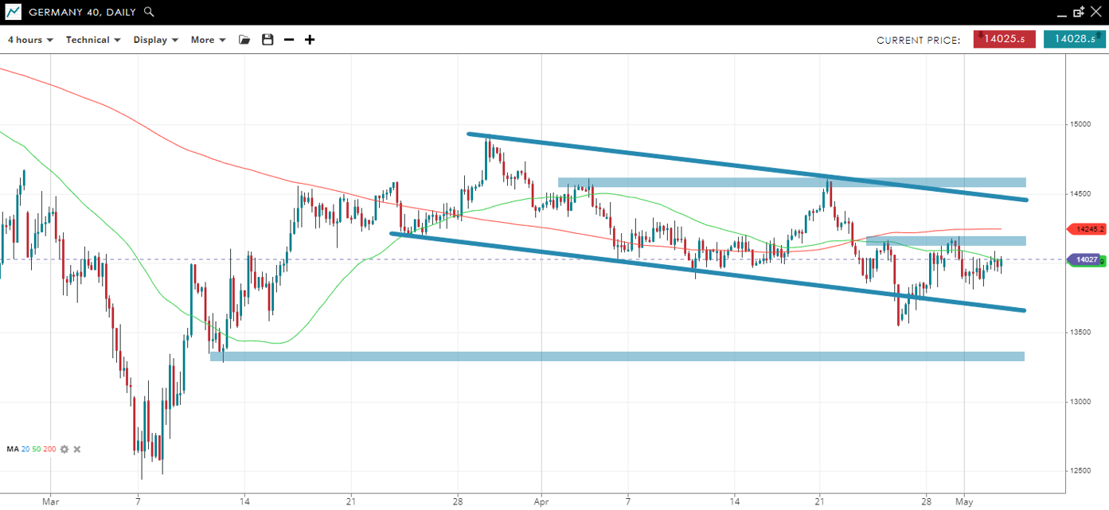
Task: Zoom out the chart with minus icon
Action: [289, 40]
